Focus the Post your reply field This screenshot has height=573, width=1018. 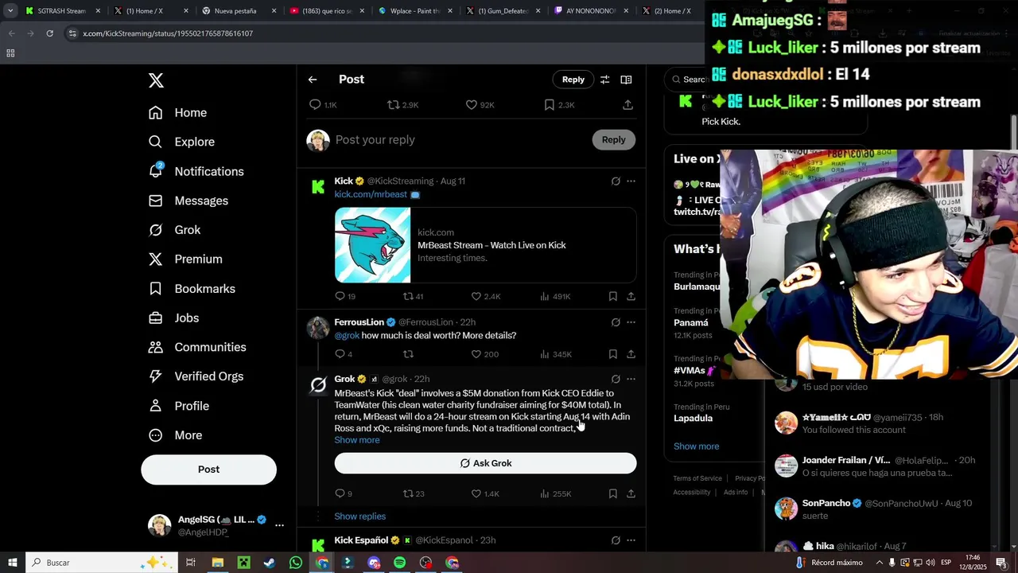point(461,140)
